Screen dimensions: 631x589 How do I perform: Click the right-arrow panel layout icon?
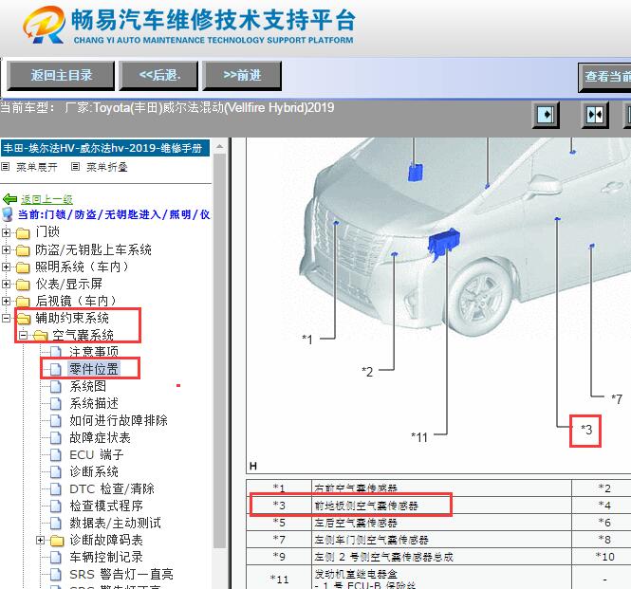546,115
